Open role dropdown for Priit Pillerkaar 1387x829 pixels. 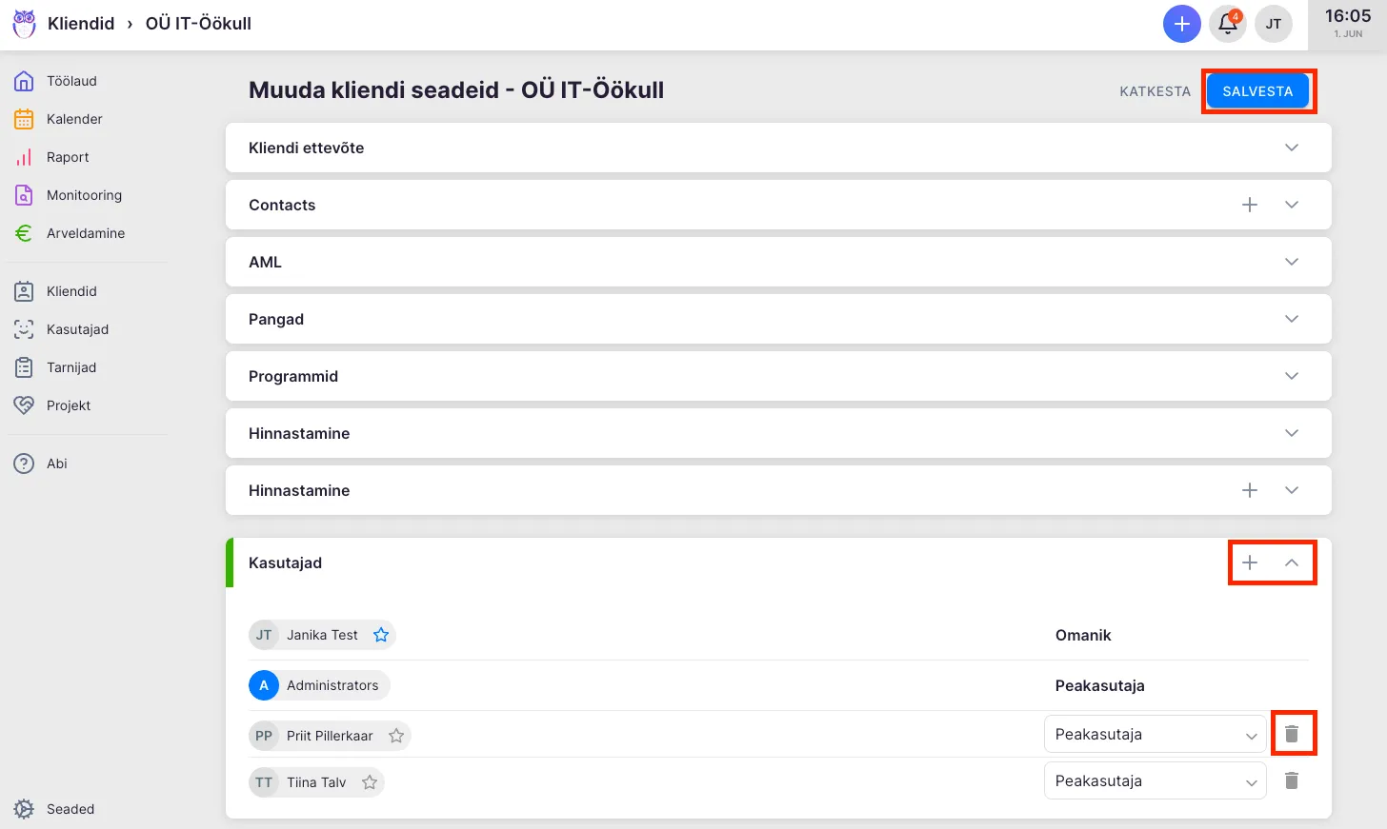click(1155, 735)
